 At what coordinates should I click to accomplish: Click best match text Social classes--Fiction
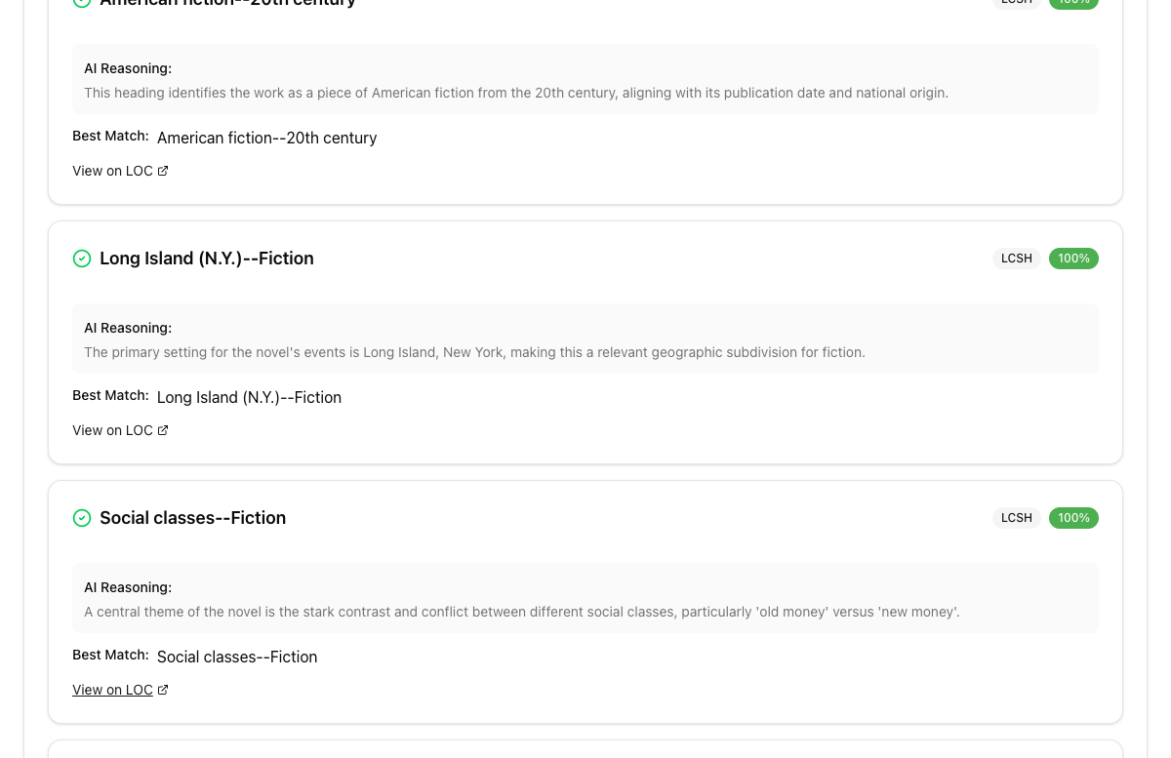point(237,658)
